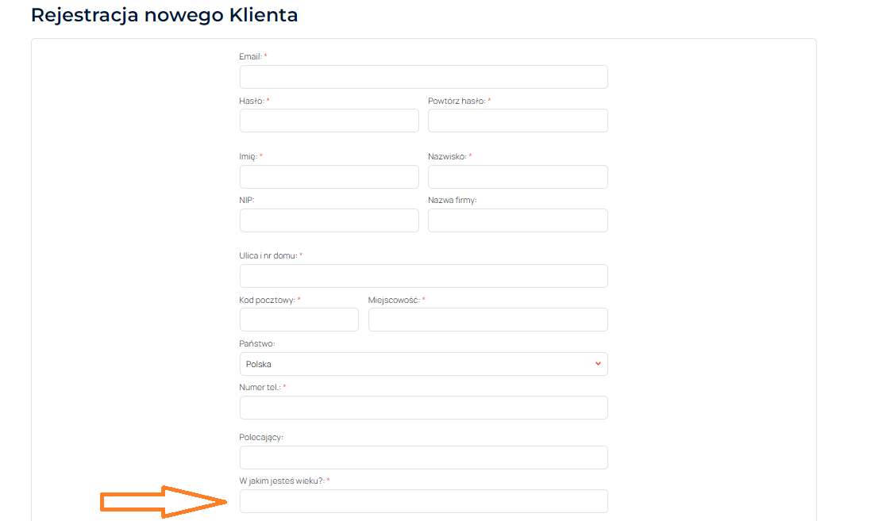Select the Ulica i nr domu field

click(423, 276)
